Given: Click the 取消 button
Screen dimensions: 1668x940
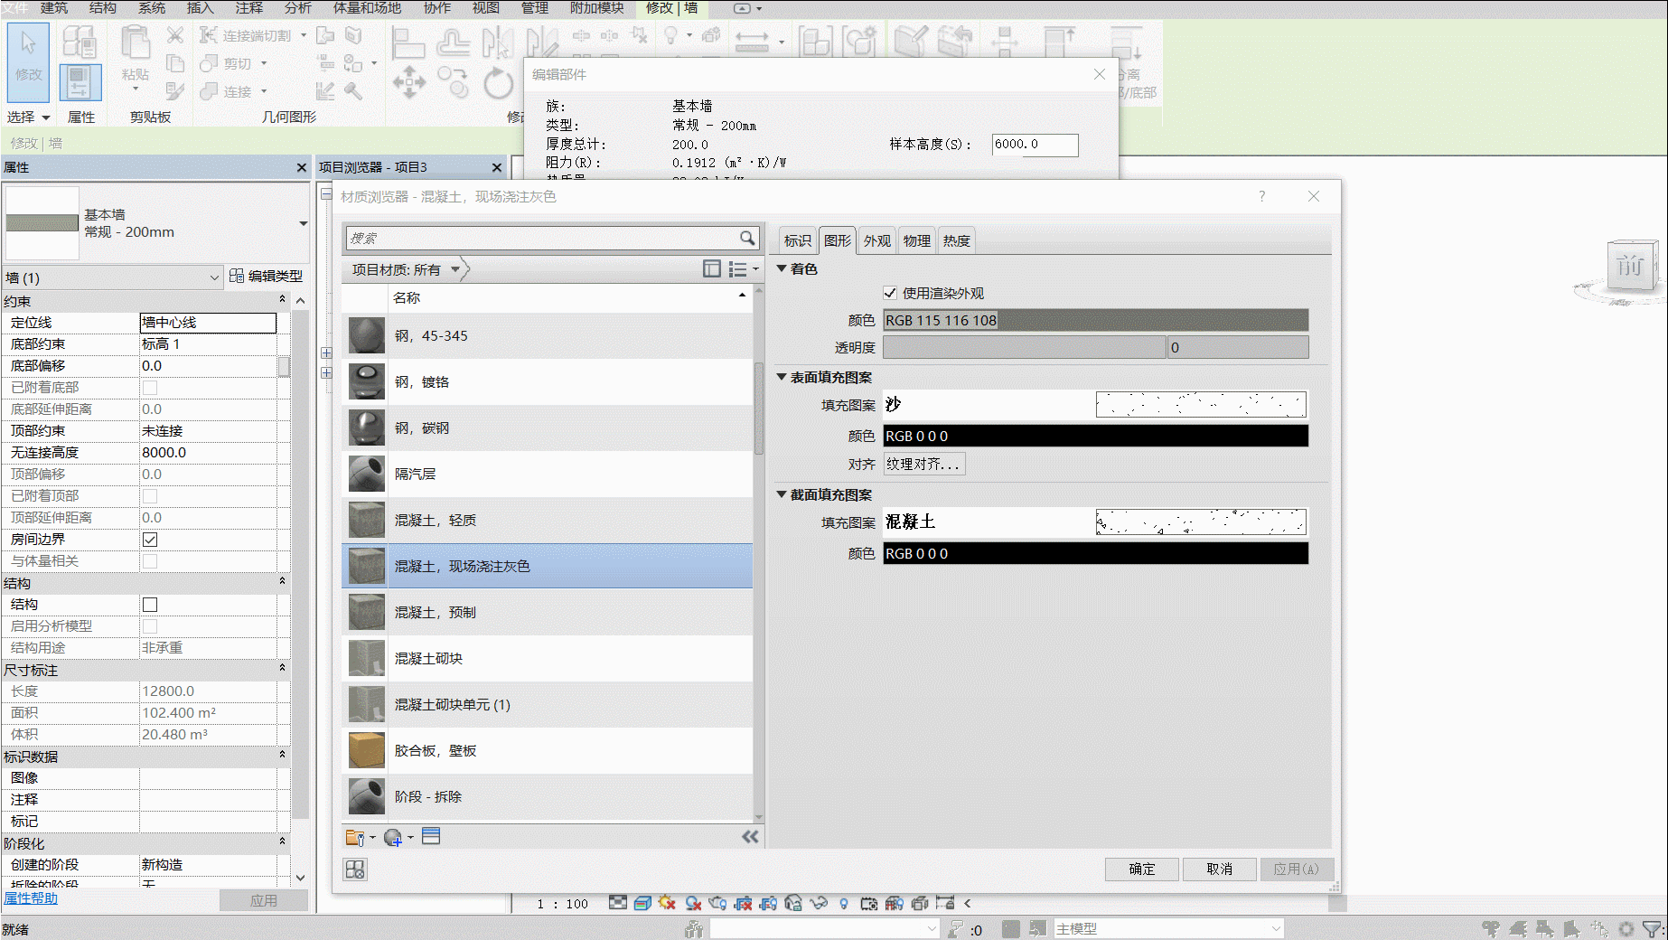Looking at the screenshot, I should [x=1220, y=869].
